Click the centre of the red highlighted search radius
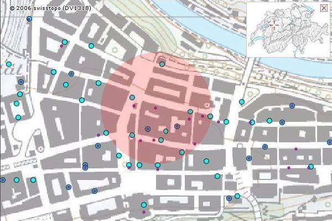 [x=157, y=107]
